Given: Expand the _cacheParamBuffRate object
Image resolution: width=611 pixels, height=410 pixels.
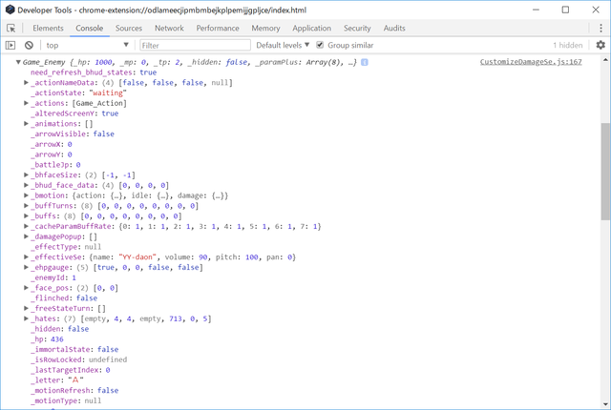Looking at the screenshot, I should (26, 226).
